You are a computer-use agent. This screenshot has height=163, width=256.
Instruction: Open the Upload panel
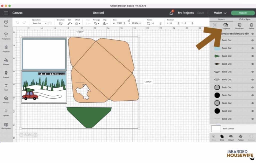click(6, 112)
